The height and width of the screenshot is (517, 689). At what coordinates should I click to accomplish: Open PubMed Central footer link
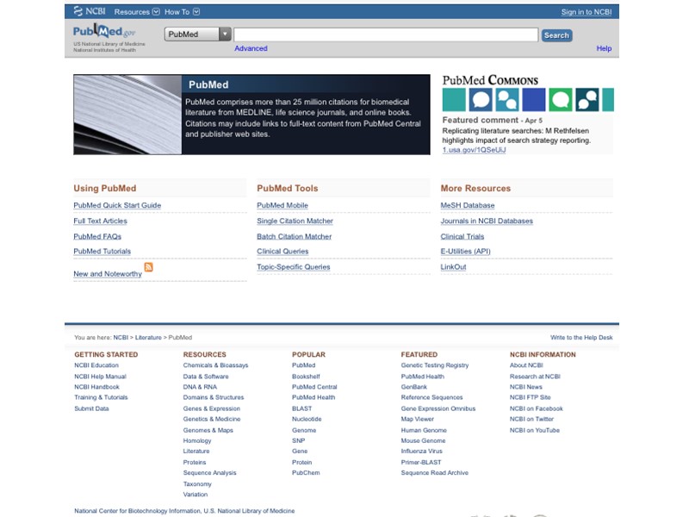coord(314,387)
